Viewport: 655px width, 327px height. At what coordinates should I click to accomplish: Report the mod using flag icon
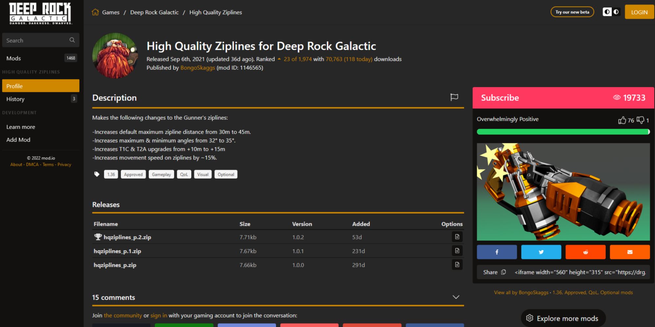(454, 97)
